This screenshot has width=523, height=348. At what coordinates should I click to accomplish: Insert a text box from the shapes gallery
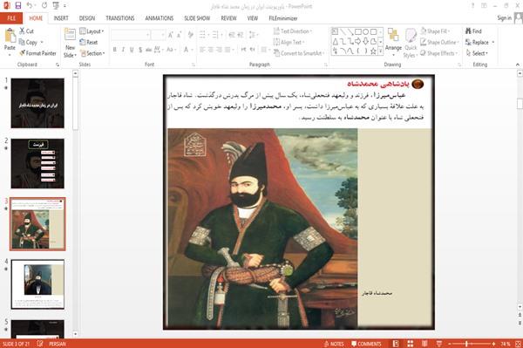335,31
